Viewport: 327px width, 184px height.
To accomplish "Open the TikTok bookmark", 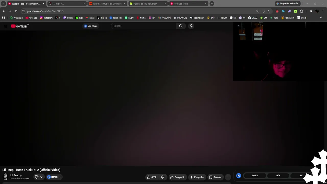I will (102, 18).
